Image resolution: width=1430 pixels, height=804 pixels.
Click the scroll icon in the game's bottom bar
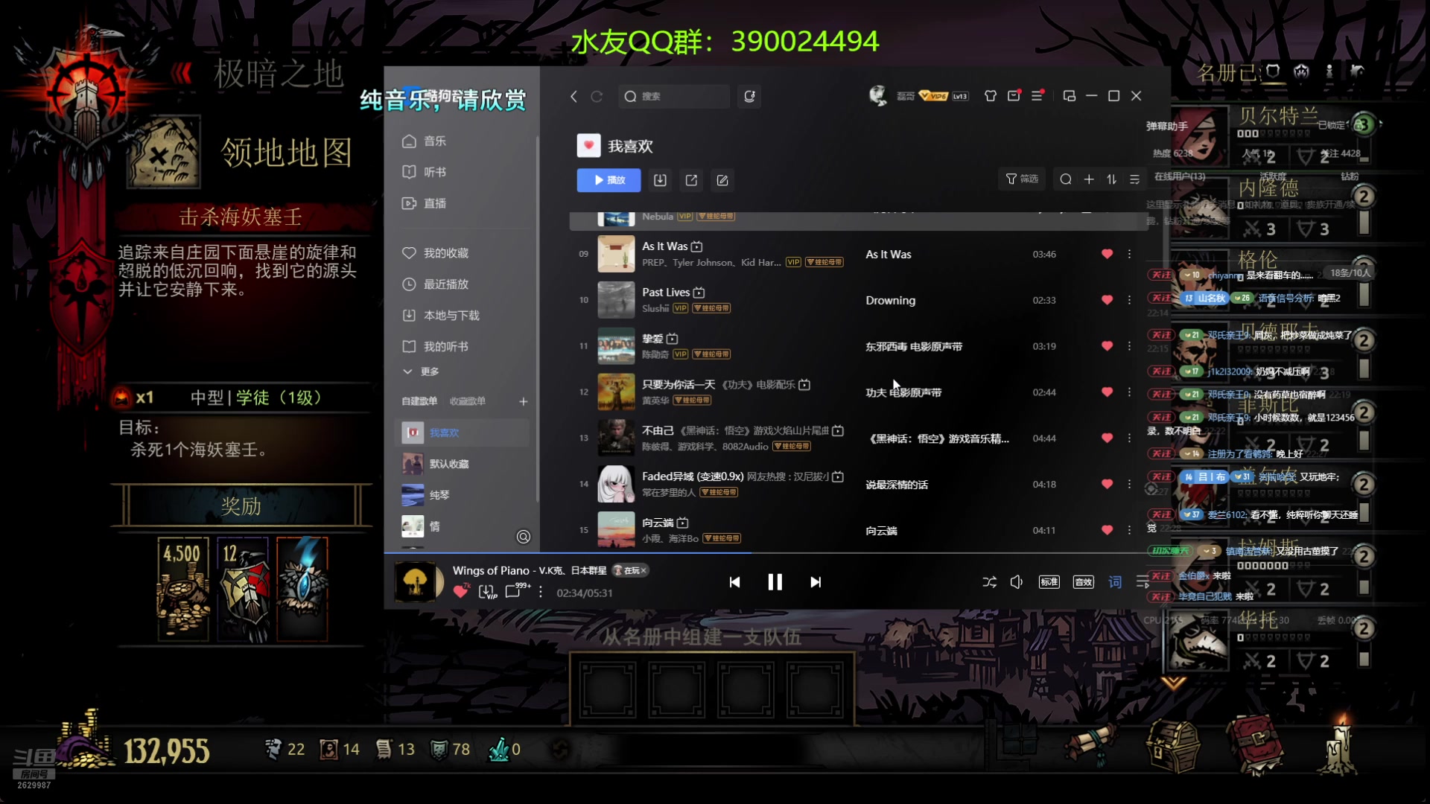click(x=1092, y=745)
